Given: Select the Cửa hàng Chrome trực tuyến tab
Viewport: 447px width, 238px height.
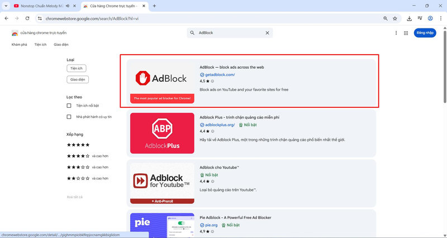Looking at the screenshot, I should (x=114, y=6).
